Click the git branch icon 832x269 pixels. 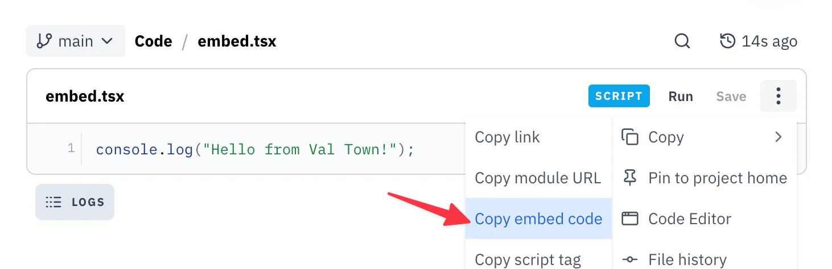tap(44, 41)
